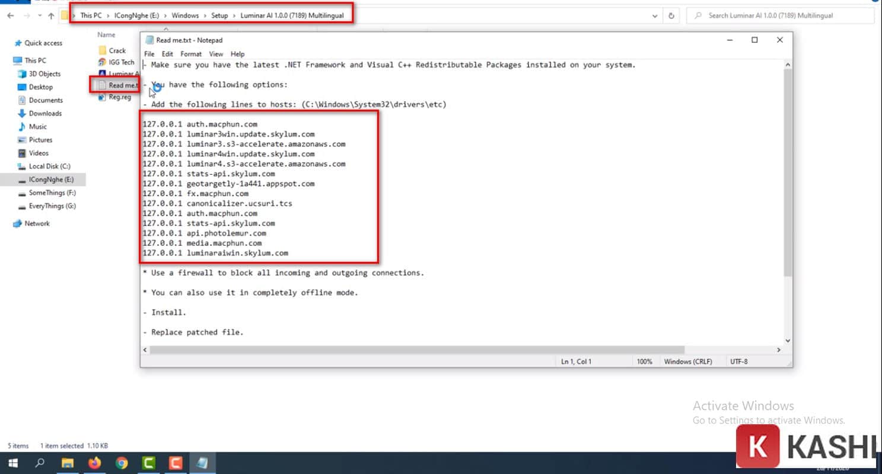
Task: Open Pictures folder in sidebar
Action: pyautogui.click(x=36, y=140)
